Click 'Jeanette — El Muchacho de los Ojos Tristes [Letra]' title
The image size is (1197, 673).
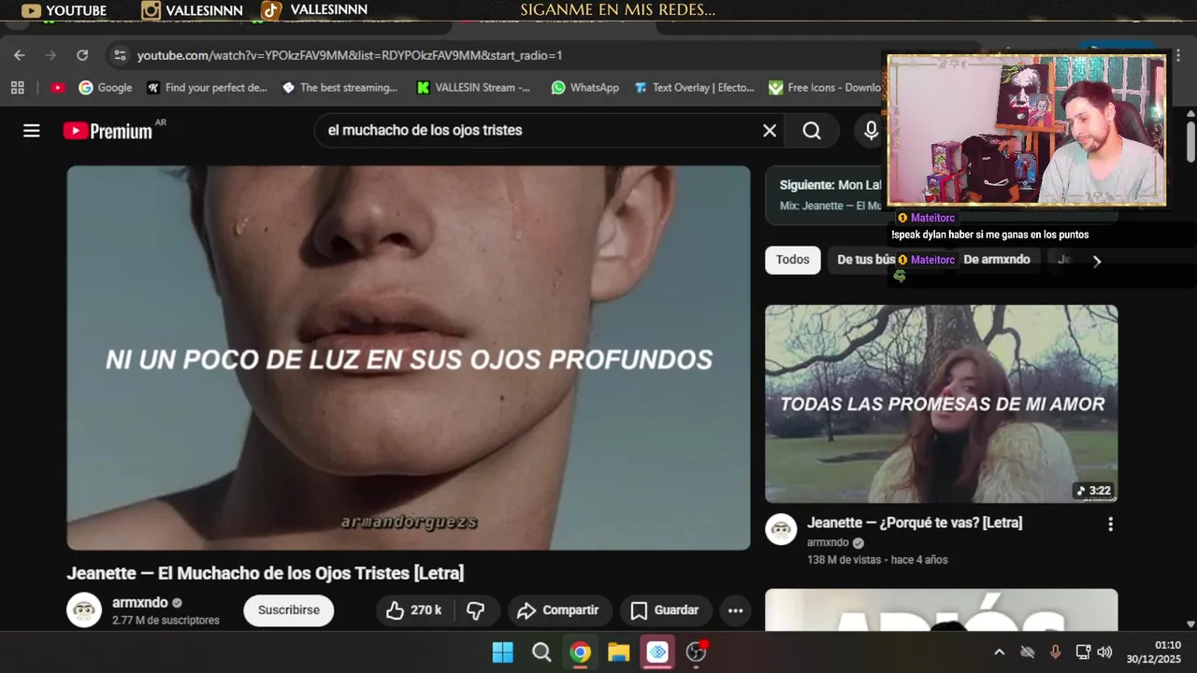266,573
